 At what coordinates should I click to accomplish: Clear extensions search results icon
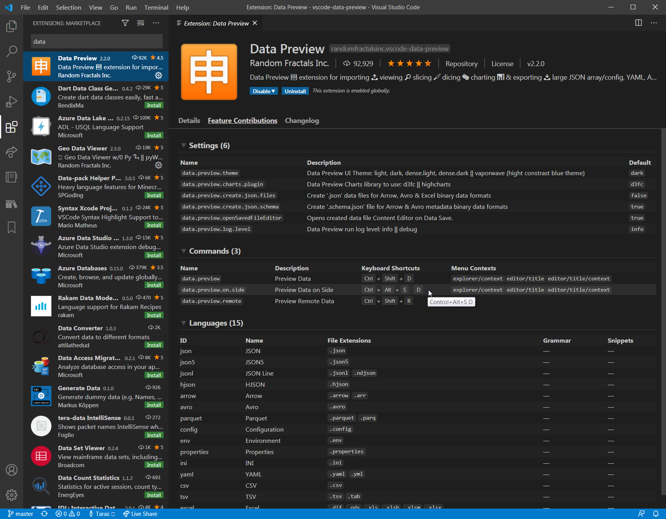141,23
